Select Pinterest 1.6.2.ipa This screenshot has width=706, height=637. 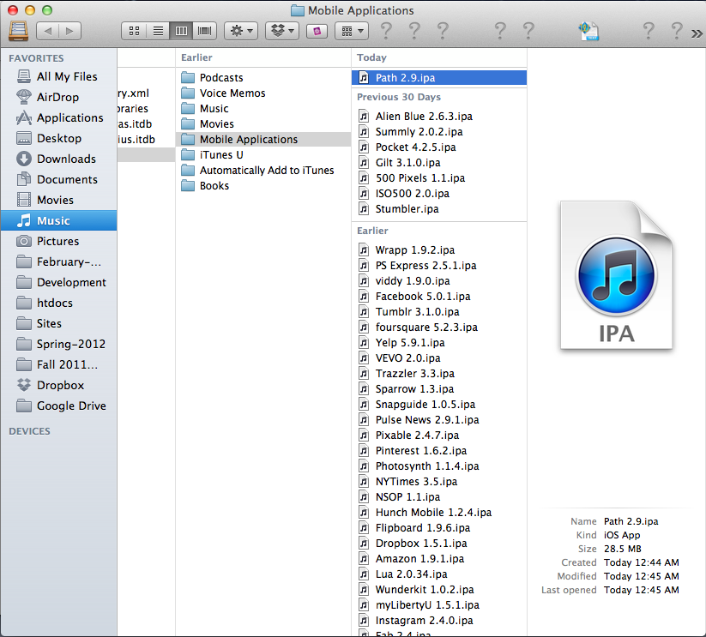click(x=439, y=451)
